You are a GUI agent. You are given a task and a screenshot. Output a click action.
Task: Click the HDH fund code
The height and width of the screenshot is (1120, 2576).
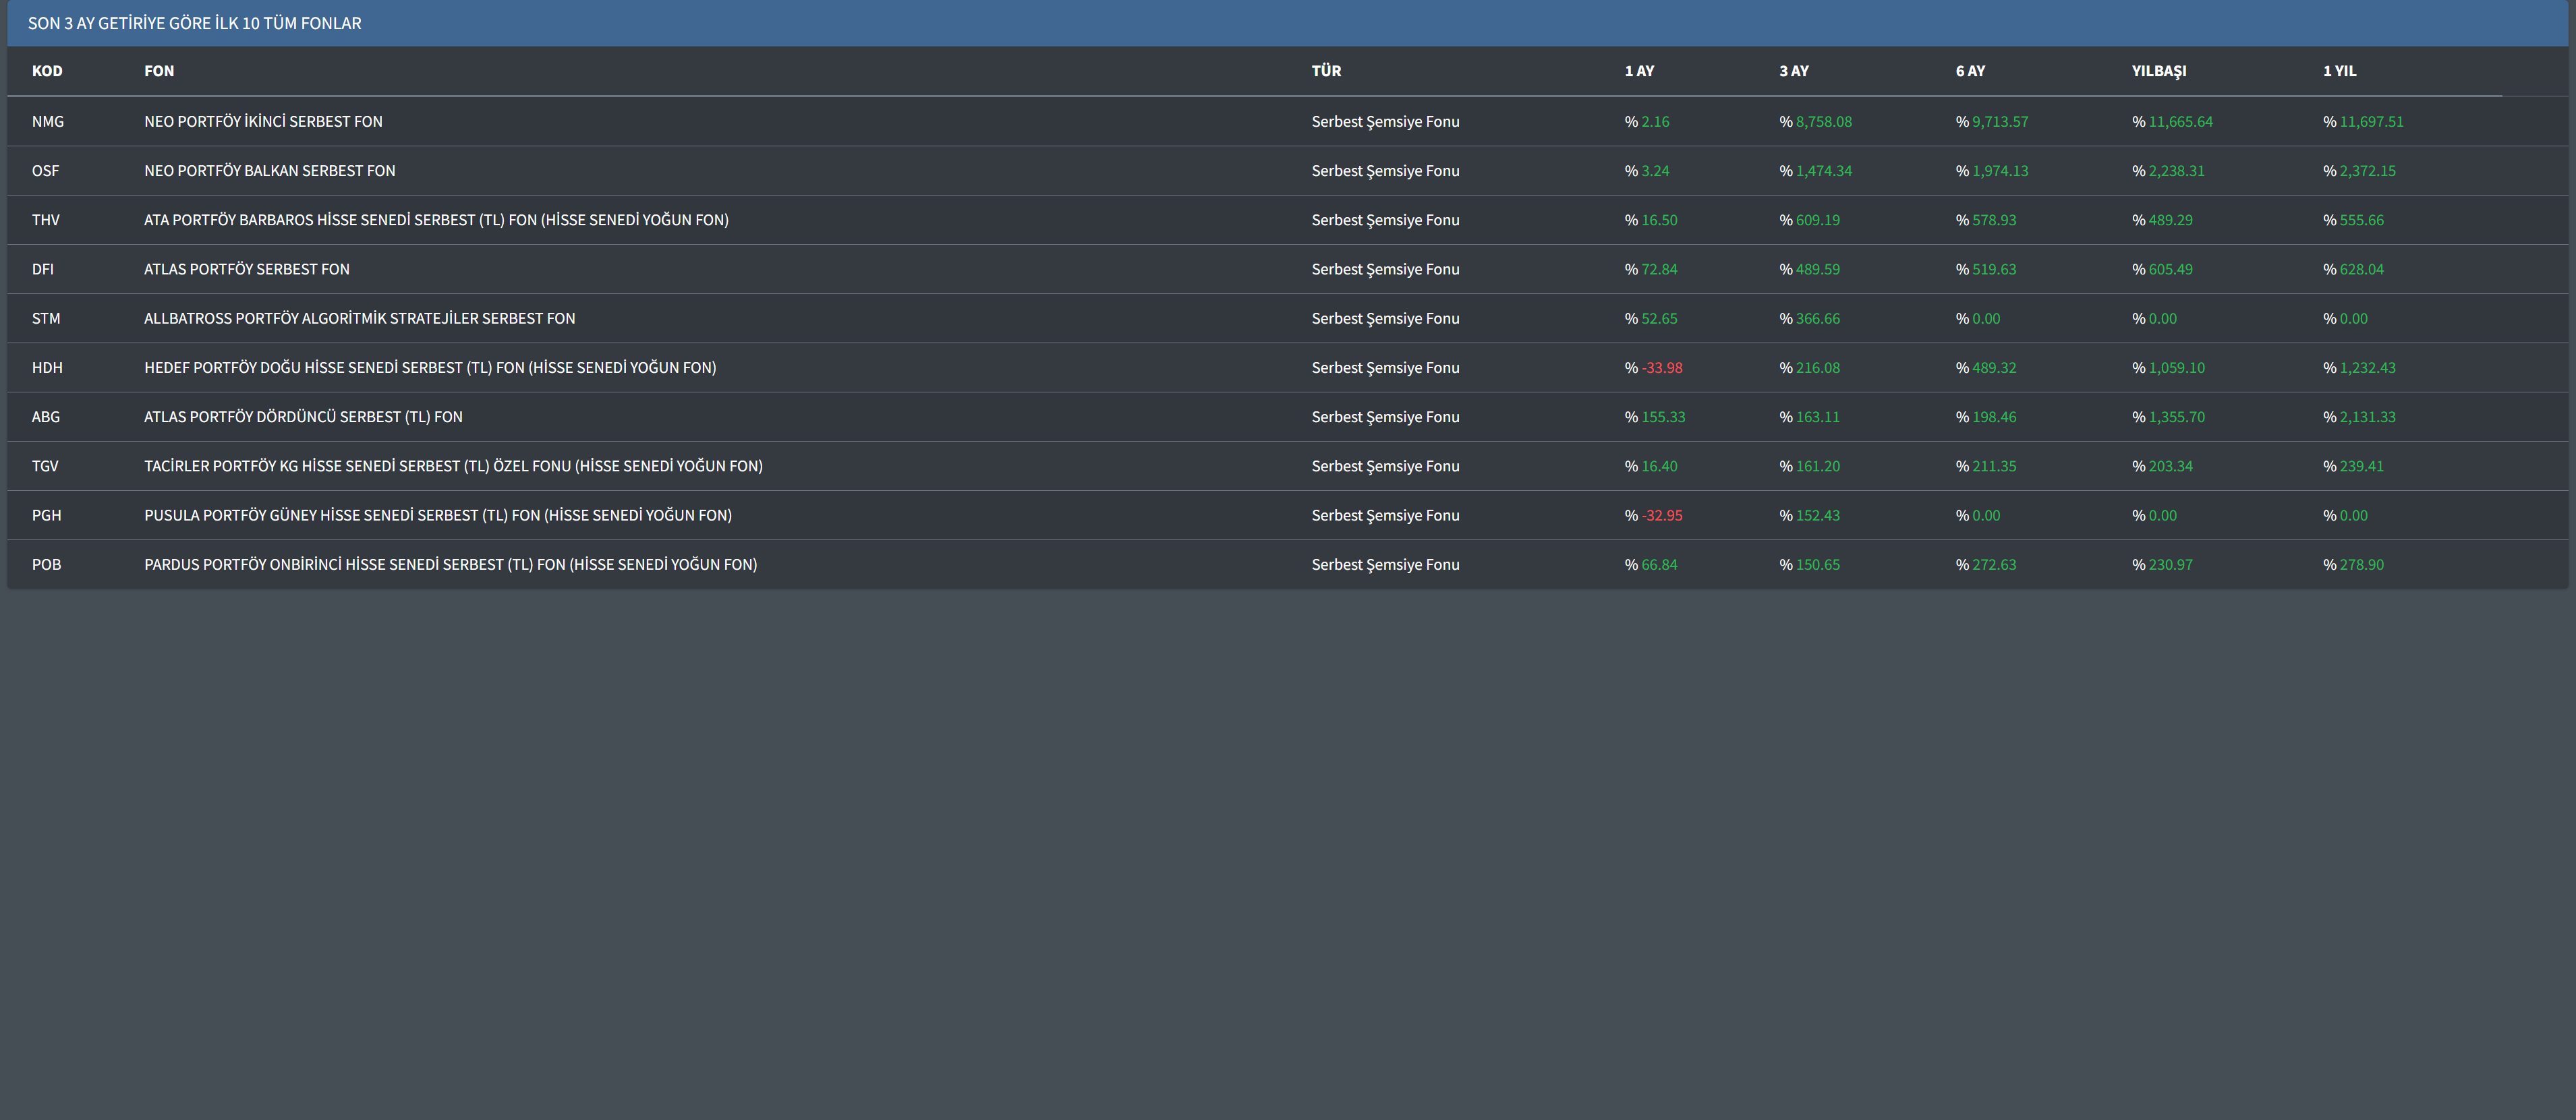pyautogui.click(x=47, y=368)
